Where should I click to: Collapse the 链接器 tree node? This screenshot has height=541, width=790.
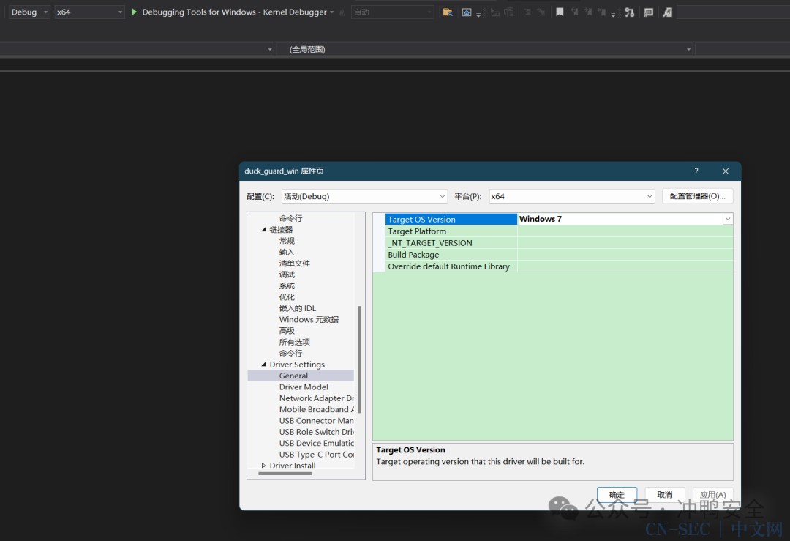pyautogui.click(x=263, y=229)
